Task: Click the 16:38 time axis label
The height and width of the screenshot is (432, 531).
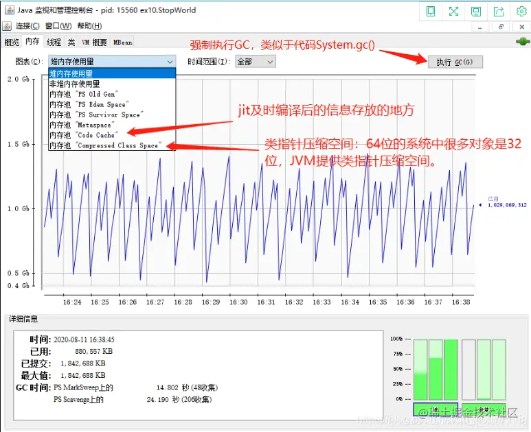Action: [461, 302]
